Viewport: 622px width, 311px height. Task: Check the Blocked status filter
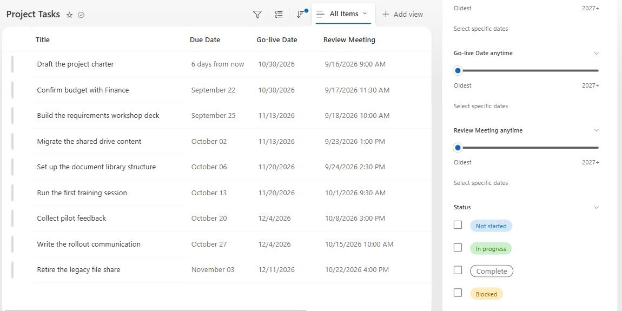pyautogui.click(x=458, y=293)
